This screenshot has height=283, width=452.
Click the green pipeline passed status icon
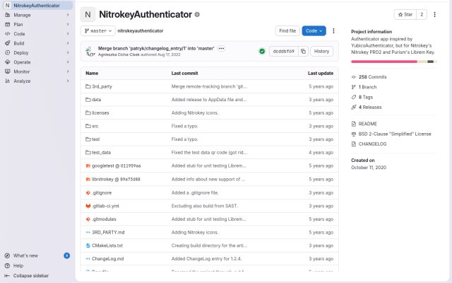(x=262, y=51)
